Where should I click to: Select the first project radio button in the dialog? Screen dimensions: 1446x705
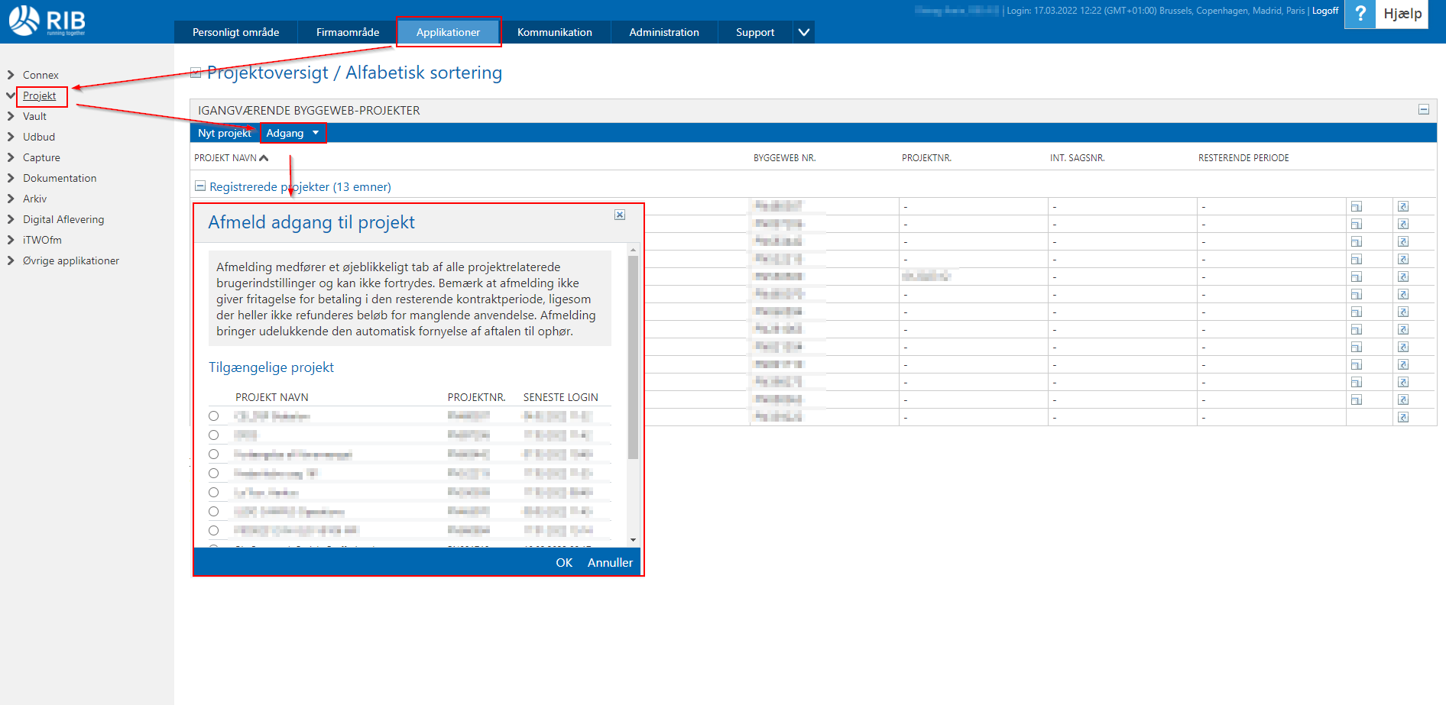click(x=214, y=416)
